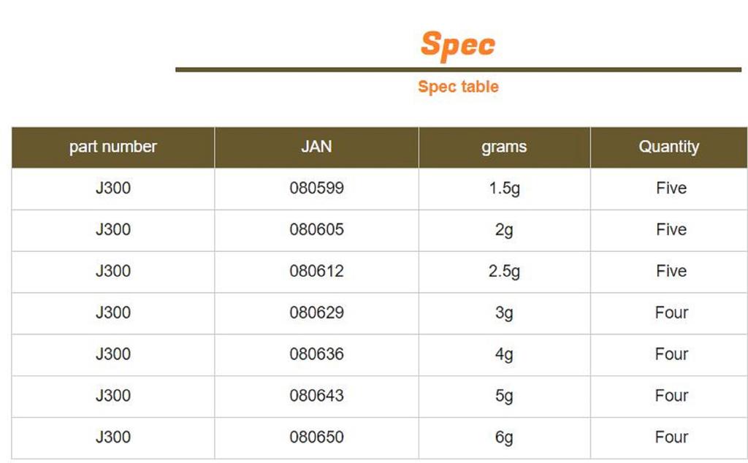Screen dimensions: 748x463
Task: Select the "Spec table" subtitle text
Action: tap(458, 86)
